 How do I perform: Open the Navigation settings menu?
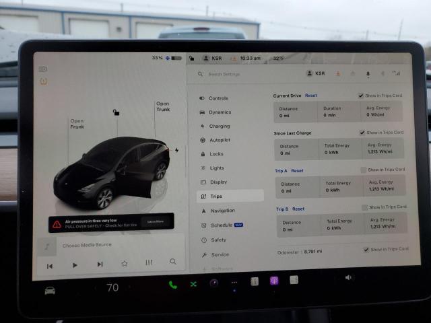click(218, 211)
